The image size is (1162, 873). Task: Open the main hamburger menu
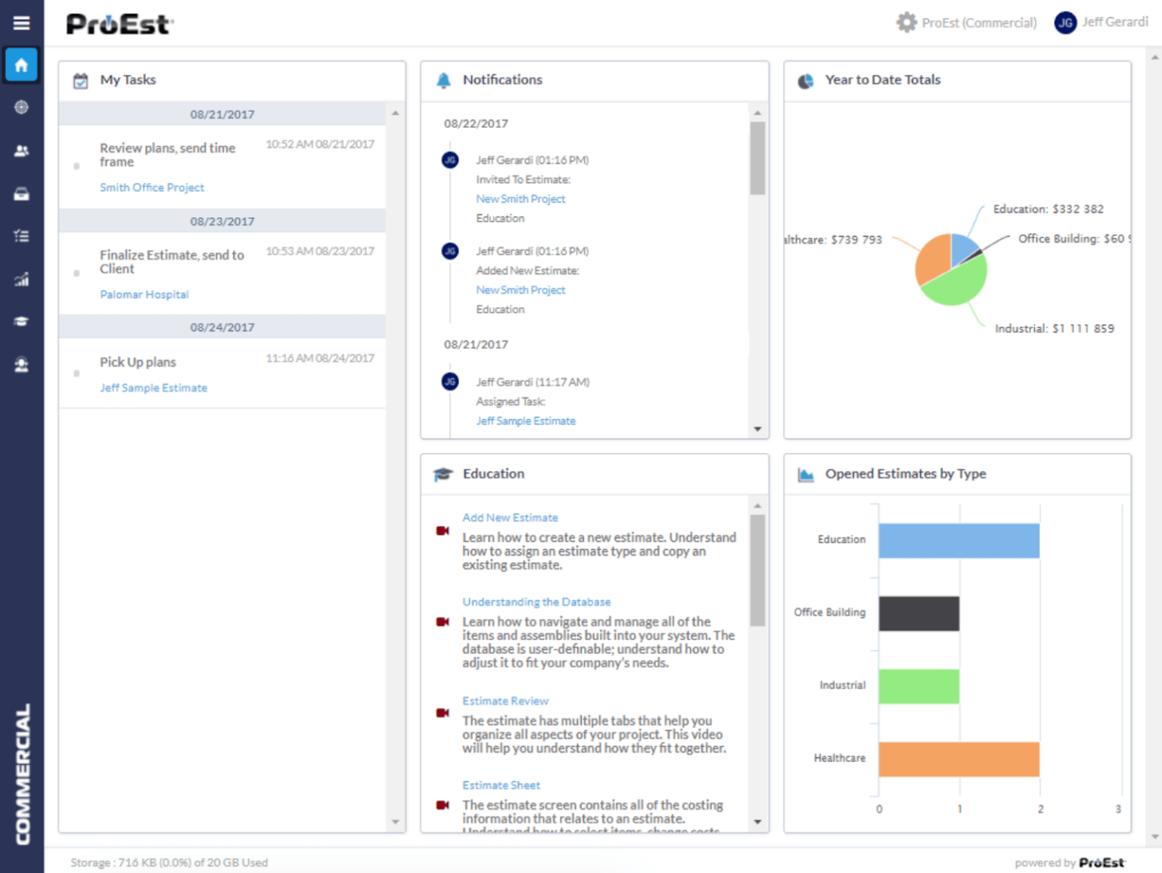(x=21, y=22)
